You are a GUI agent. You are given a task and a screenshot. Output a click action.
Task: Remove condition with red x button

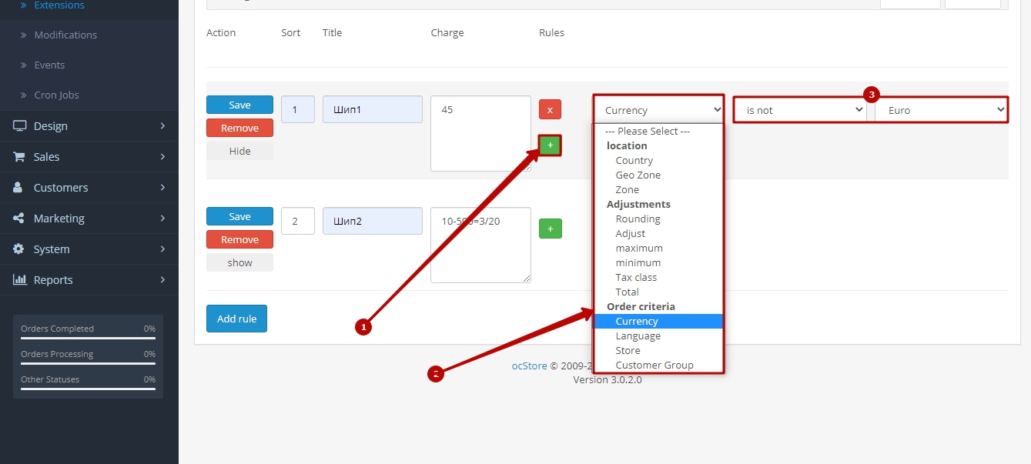click(x=550, y=109)
